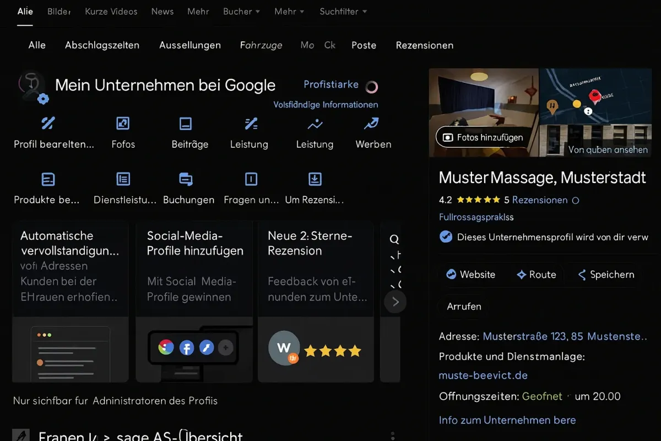Click the Speichern share icon

[x=582, y=275]
